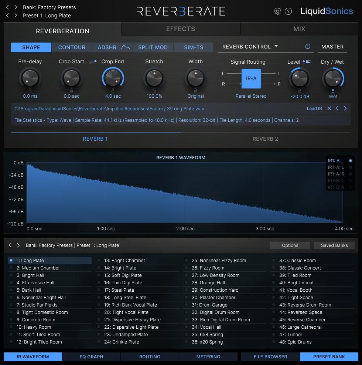Click the Preset Bank button
This screenshot has height=365, width=362.
click(329, 356)
